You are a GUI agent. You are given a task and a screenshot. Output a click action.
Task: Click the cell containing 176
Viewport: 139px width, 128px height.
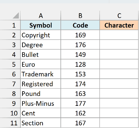(x=80, y=45)
